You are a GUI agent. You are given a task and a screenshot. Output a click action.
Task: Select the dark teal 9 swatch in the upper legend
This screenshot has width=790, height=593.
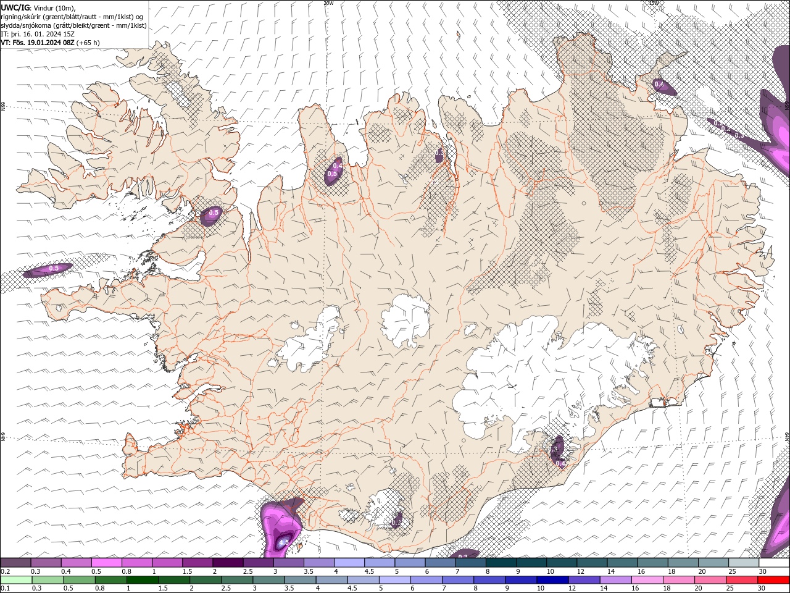point(531,563)
